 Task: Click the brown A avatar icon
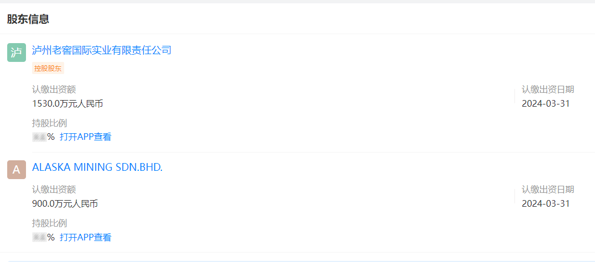(17, 170)
